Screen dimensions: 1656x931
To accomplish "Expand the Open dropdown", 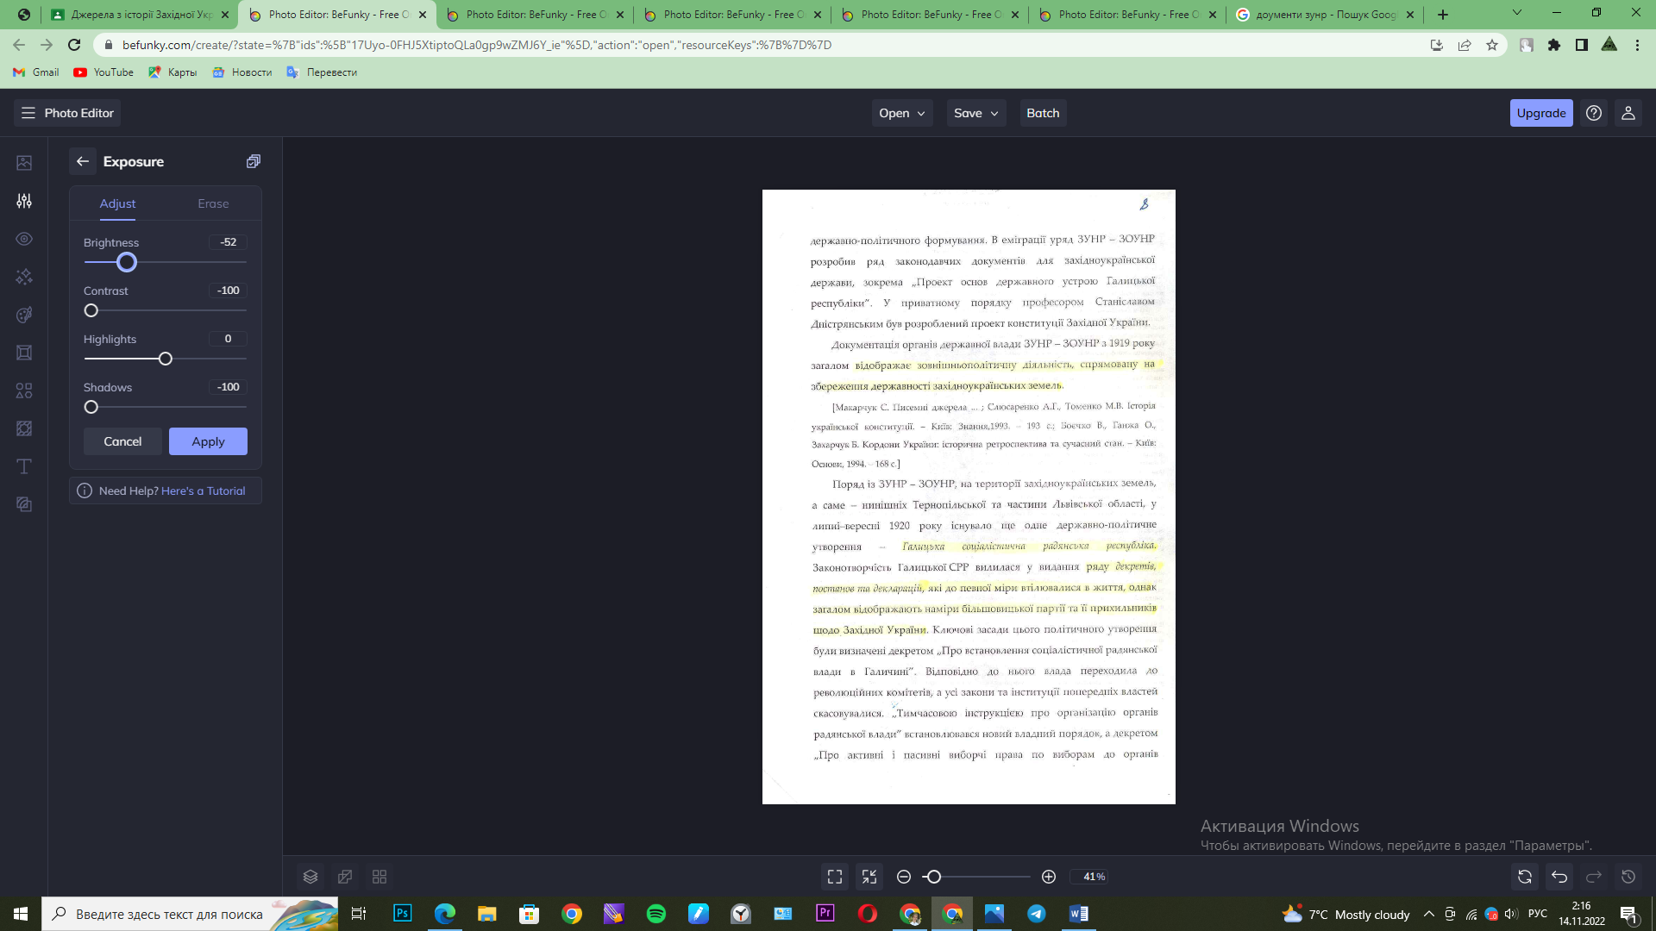I will pyautogui.click(x=902, y=113).
